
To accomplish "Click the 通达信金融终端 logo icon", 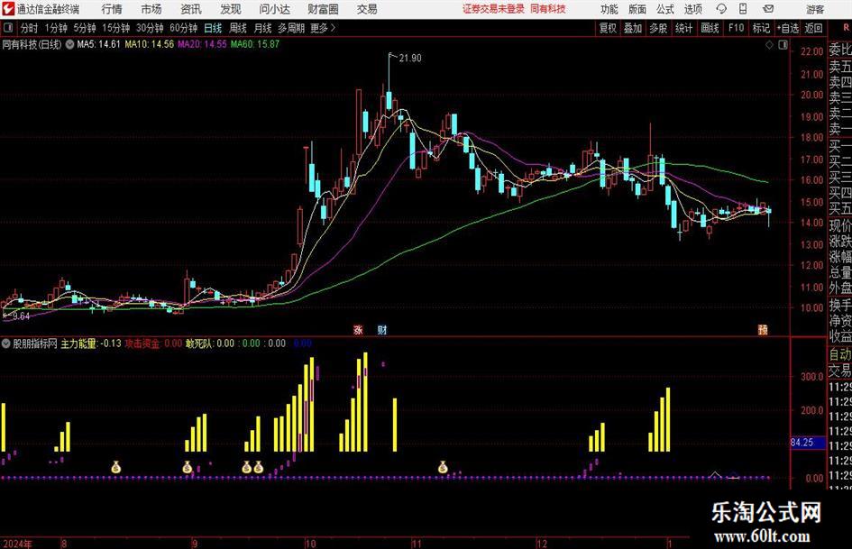I will click(8, 9).
